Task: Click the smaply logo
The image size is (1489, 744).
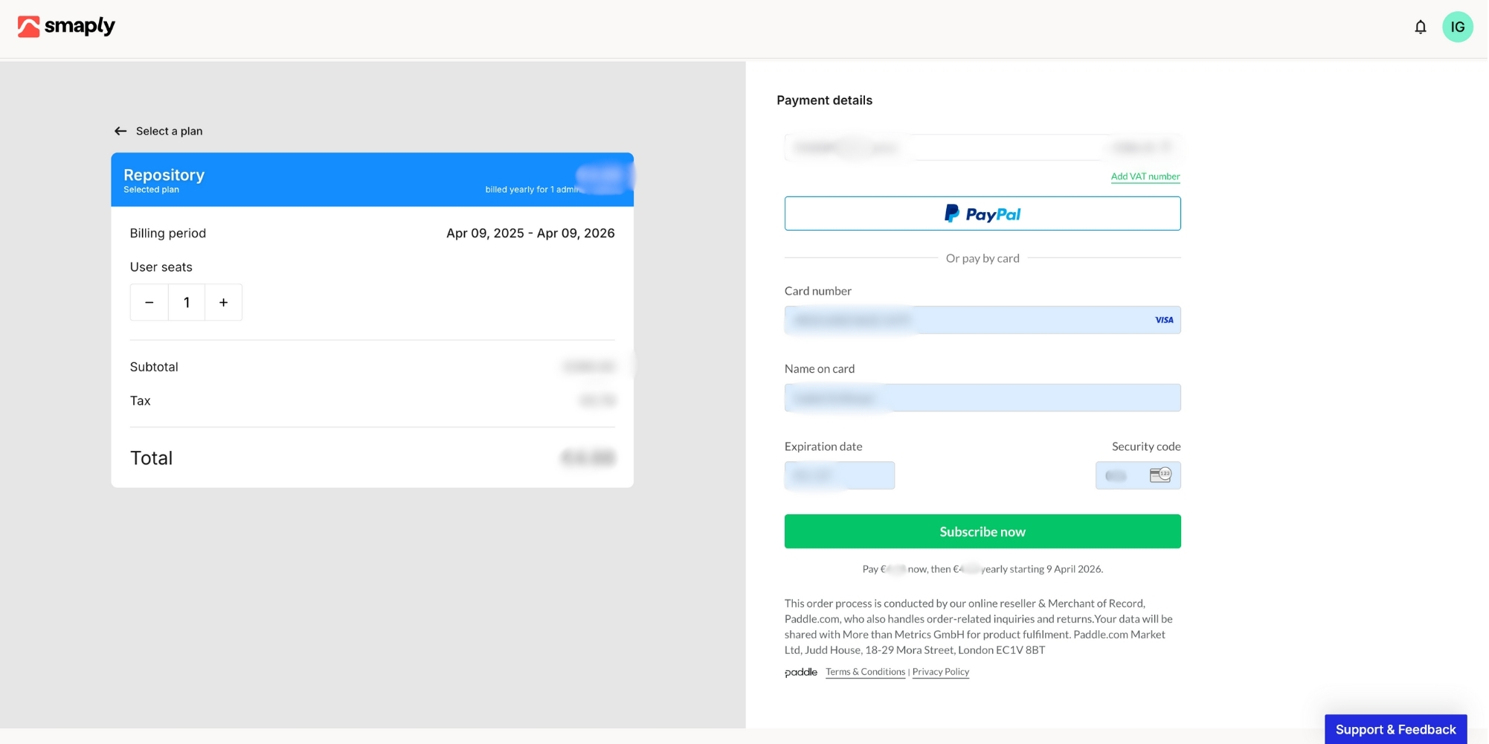Action: pyautogui.click(x=66, y=27)
